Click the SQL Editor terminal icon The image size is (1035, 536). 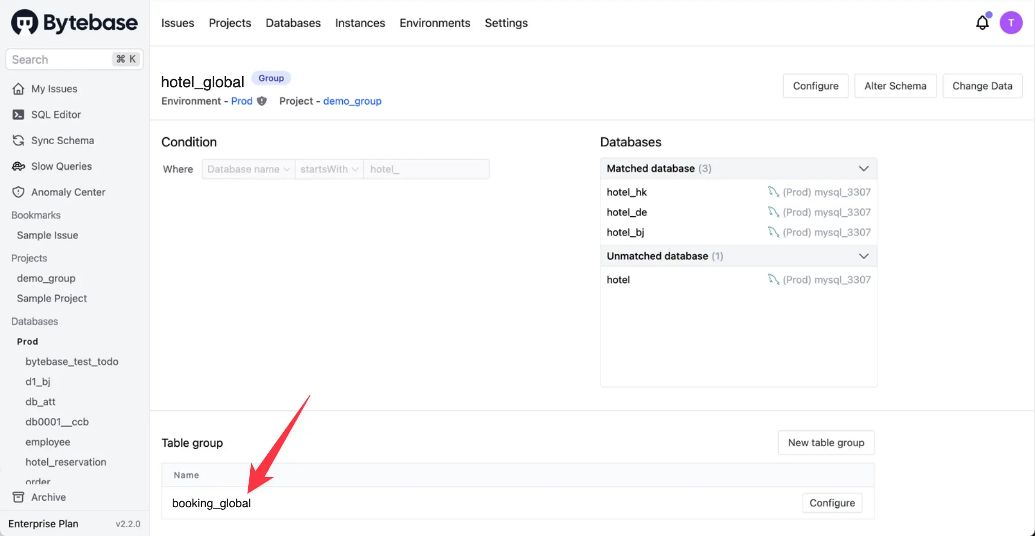pyautogui.click(x=19, y=114)
